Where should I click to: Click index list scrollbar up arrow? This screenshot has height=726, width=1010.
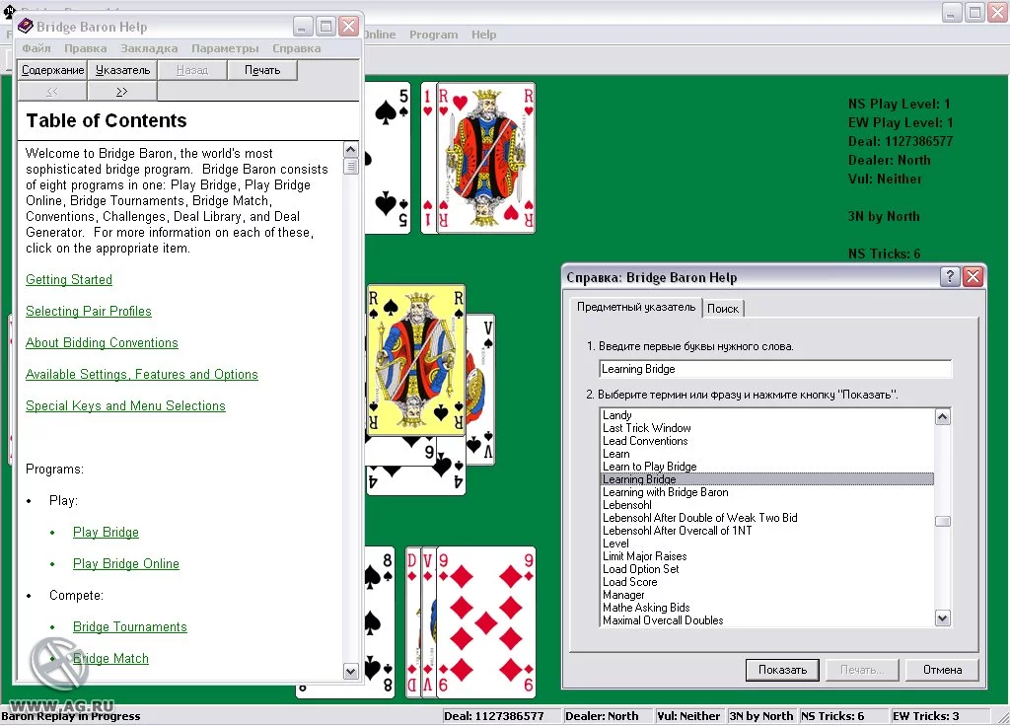pyautogui.click(x=942, y=417)
